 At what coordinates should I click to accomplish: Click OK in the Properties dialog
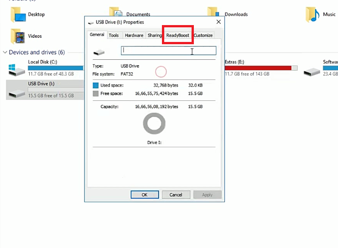click(x=145, y=195)
